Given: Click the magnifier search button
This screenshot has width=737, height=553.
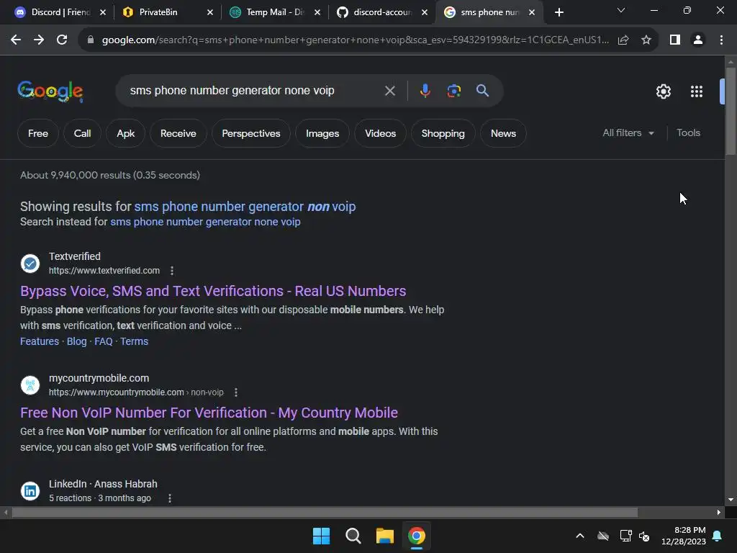Looking at the screenshot, I should click(x=483, y=91).
